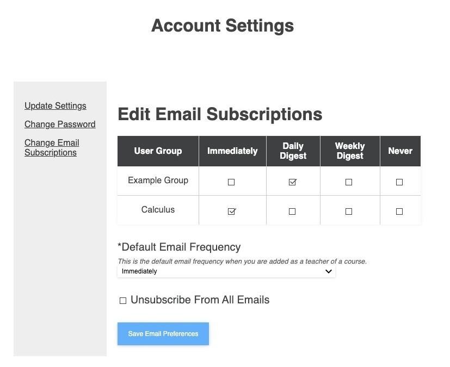Click the Weekly Digest column header
Viewport: 450px width, 367px height.
[350, 151]
